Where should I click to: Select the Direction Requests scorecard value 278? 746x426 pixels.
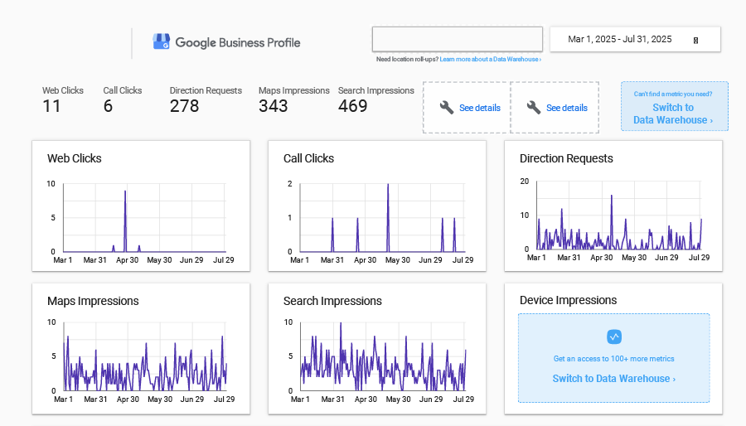(x=184, y=106)
